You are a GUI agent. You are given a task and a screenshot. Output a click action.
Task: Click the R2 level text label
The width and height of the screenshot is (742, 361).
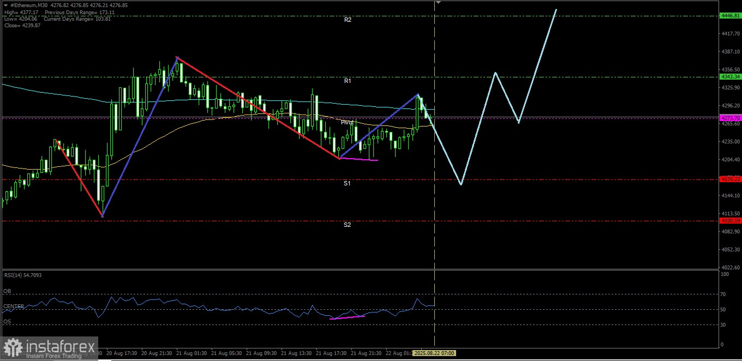(x=348, y=20)
